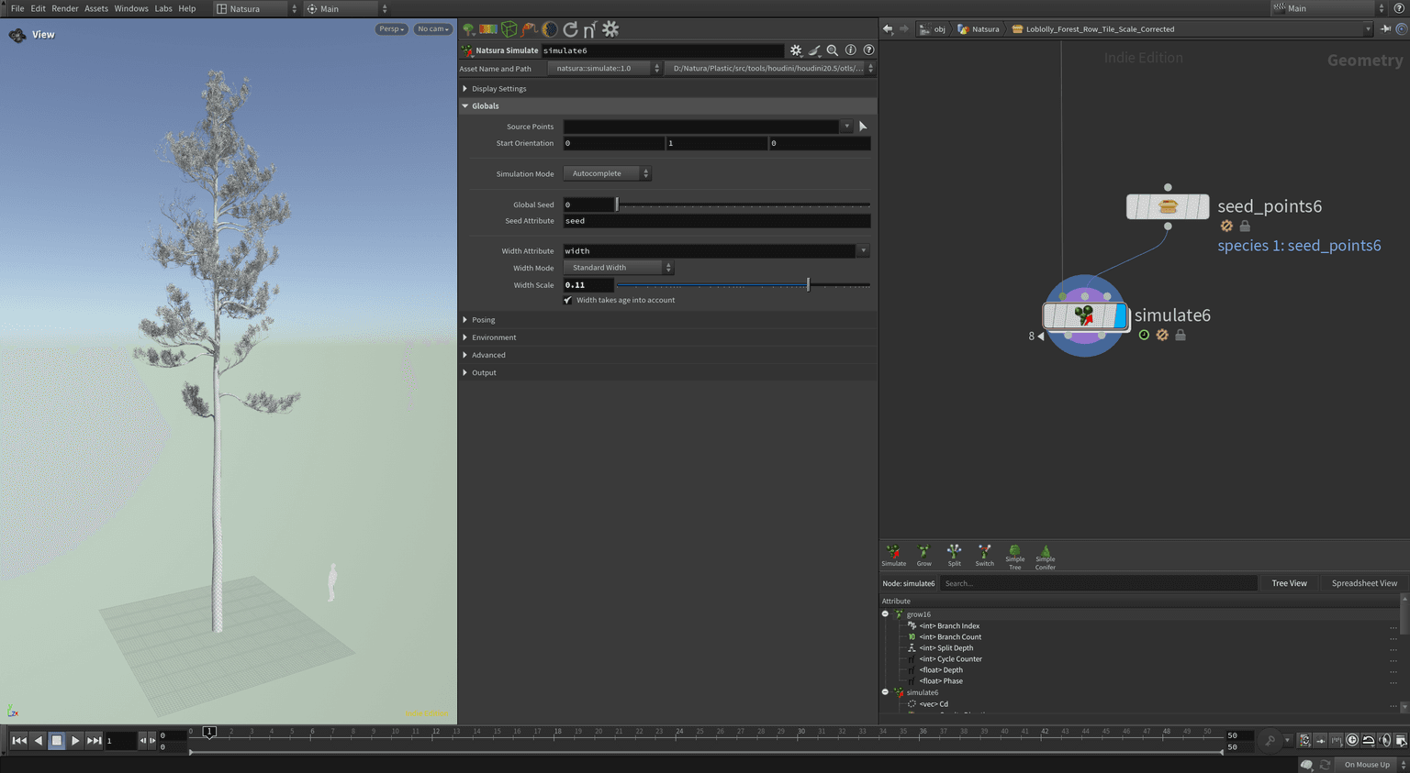This screenshot has height=773, width=1410.
Task: Switch to Tree View
Action: 1289,583
